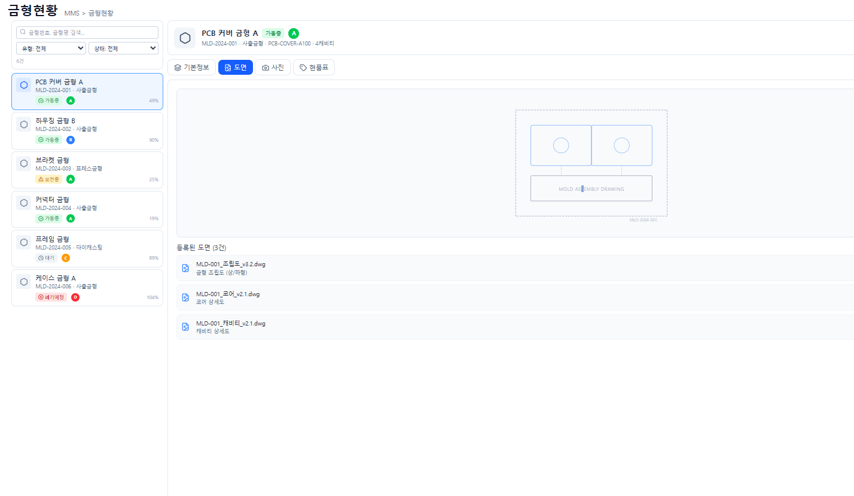
Task: Click the orange C grade badge
Action: click(66, 258)
